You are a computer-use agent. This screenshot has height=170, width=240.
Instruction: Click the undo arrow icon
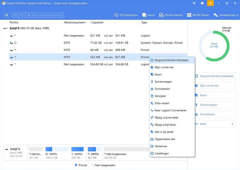pyautogui.click(x=15, y=15)
